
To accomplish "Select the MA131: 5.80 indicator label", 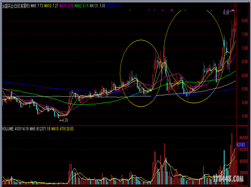I will click(97, 6).
